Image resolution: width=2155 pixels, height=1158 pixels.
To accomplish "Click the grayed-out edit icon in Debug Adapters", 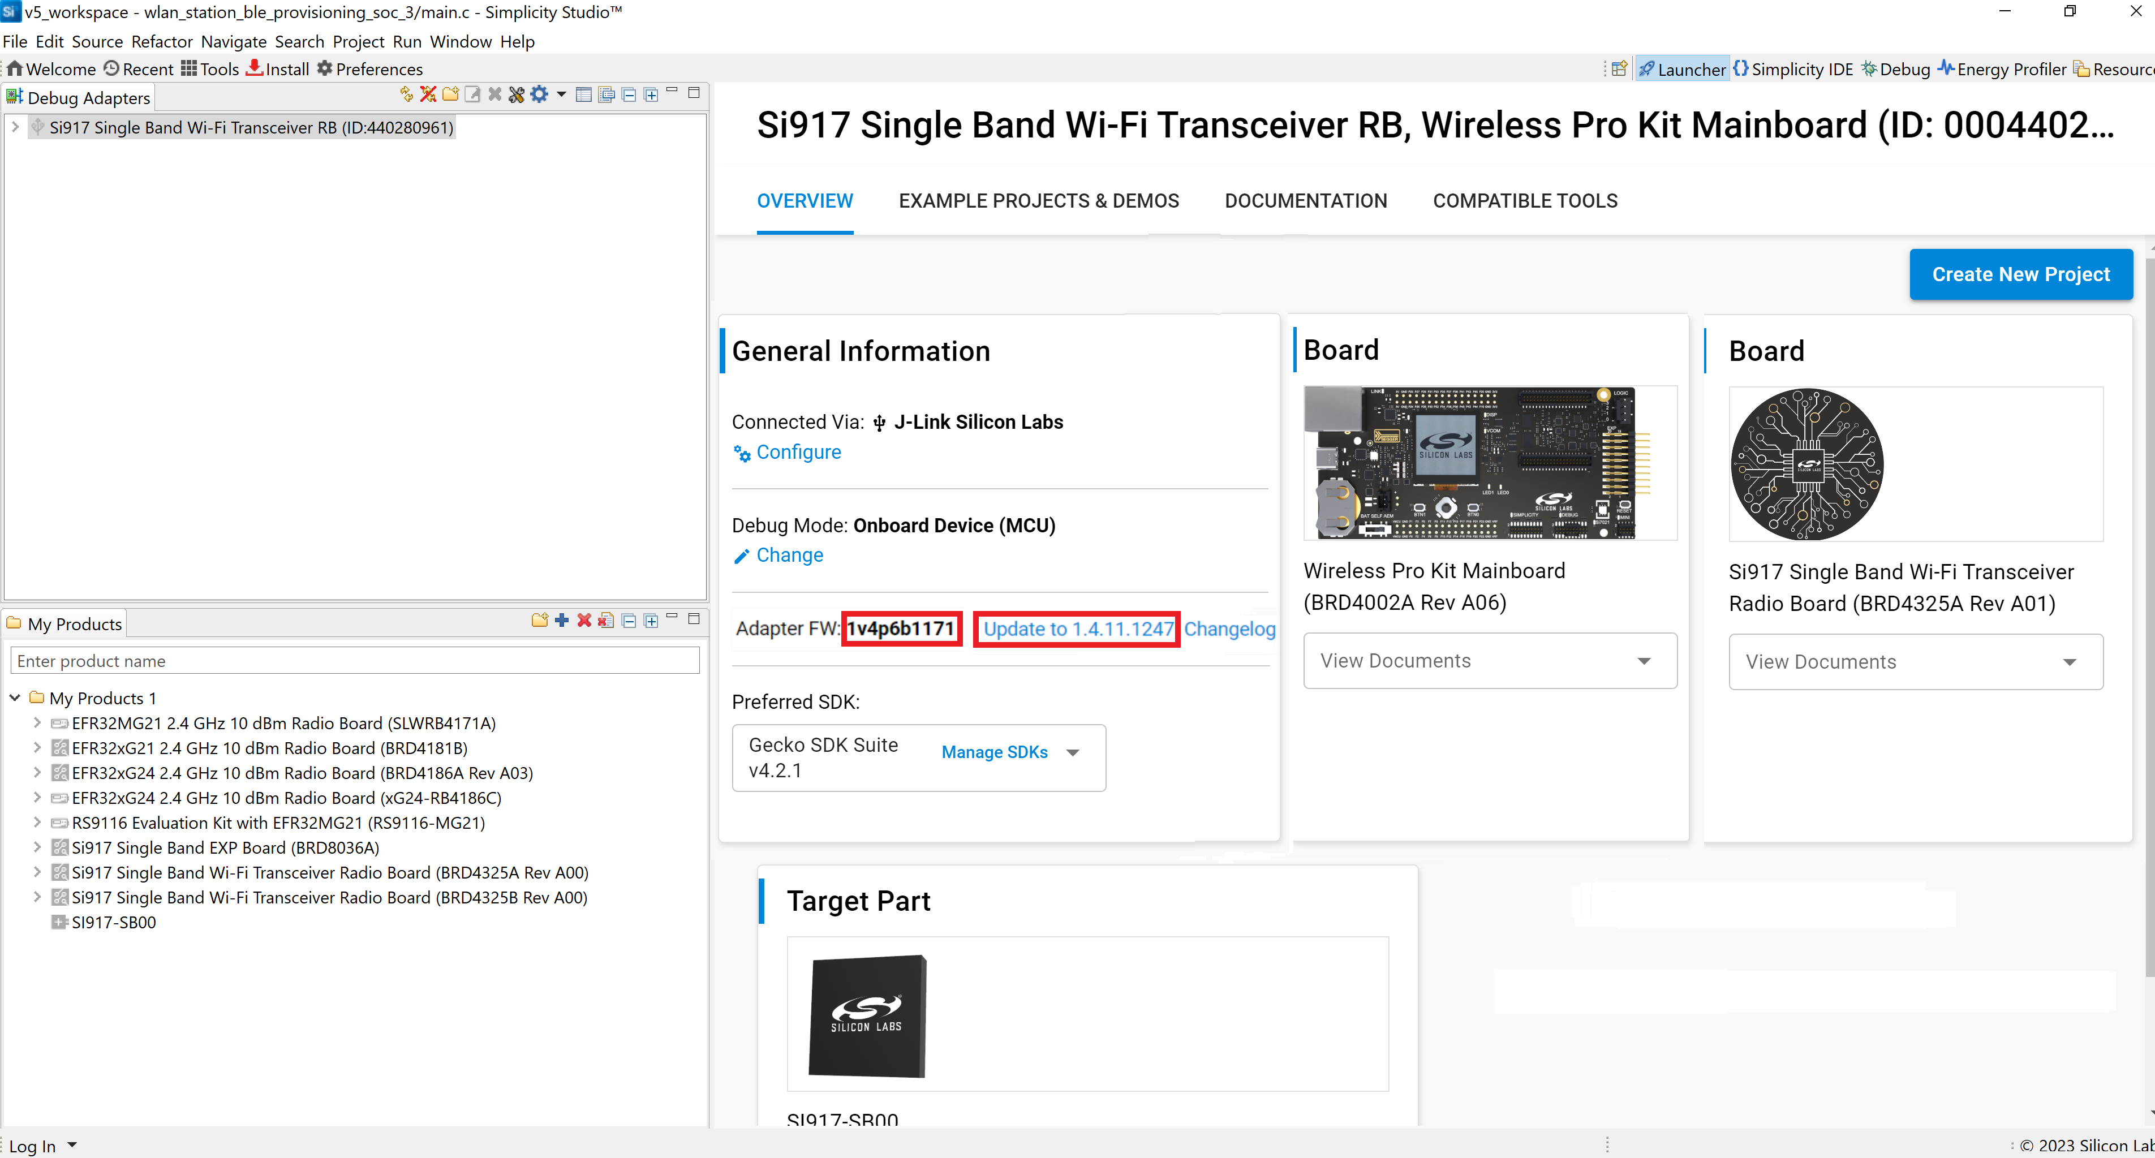I will pyautogui.click(x=472, y=94).
